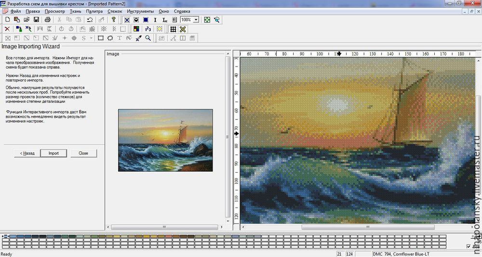Click the blue x swap icon with arrow

28,29
